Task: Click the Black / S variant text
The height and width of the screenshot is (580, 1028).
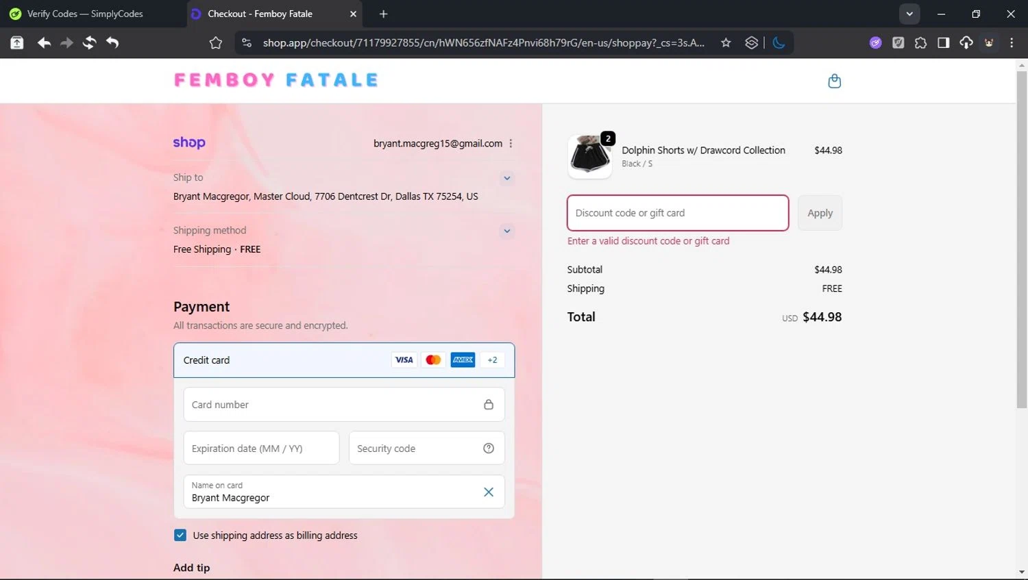Action: [x=637, y=164]
